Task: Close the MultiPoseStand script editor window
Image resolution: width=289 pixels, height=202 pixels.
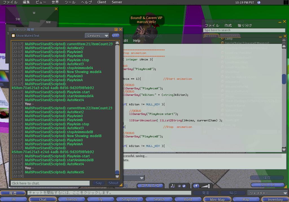Action: (285, 36)
